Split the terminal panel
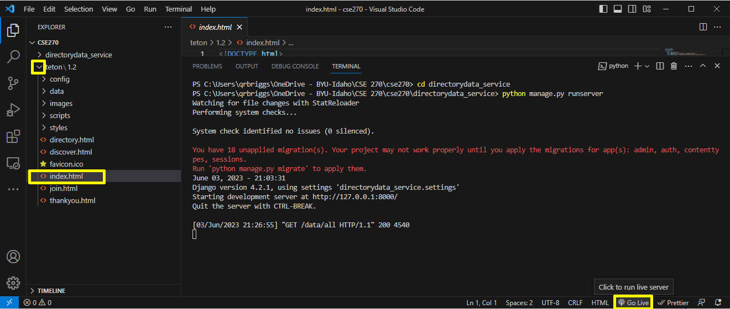Screen dimensions: 730x309 click(660, 66)
